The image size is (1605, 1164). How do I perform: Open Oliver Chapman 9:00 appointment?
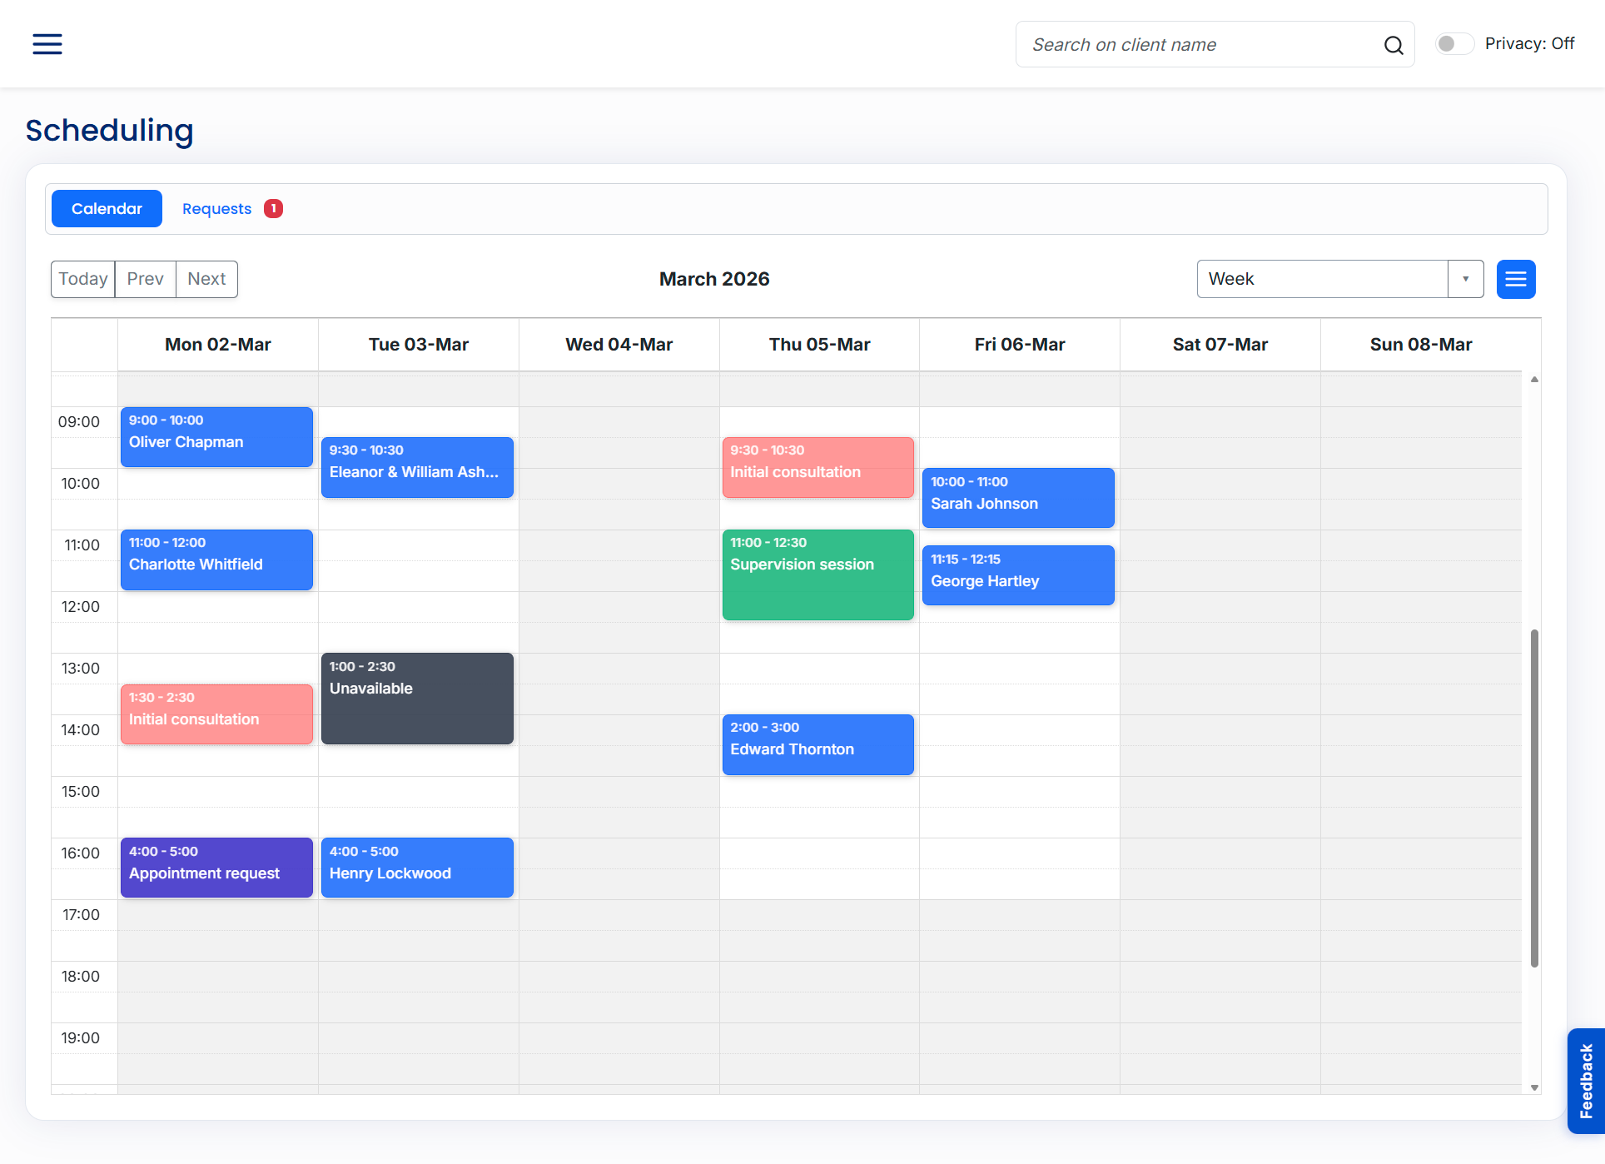(x=216, y=437)
